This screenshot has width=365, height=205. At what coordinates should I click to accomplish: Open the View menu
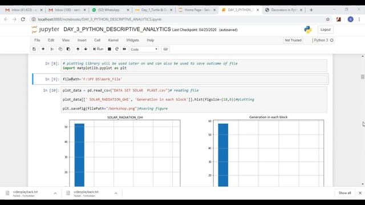point(66,40)
